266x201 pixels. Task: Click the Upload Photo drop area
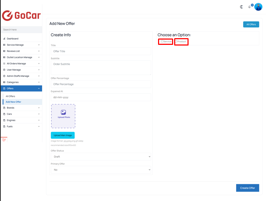click(63, 116)
